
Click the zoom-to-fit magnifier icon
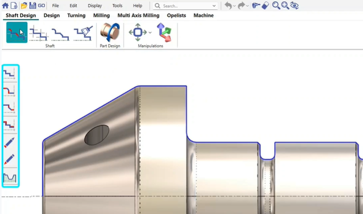click(285, 6)
